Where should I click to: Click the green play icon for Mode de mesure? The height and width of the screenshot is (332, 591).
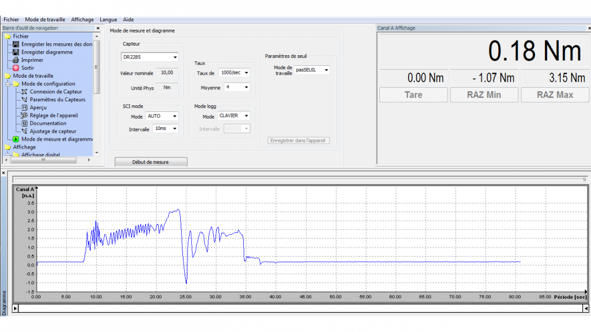[x=16, y=139]
